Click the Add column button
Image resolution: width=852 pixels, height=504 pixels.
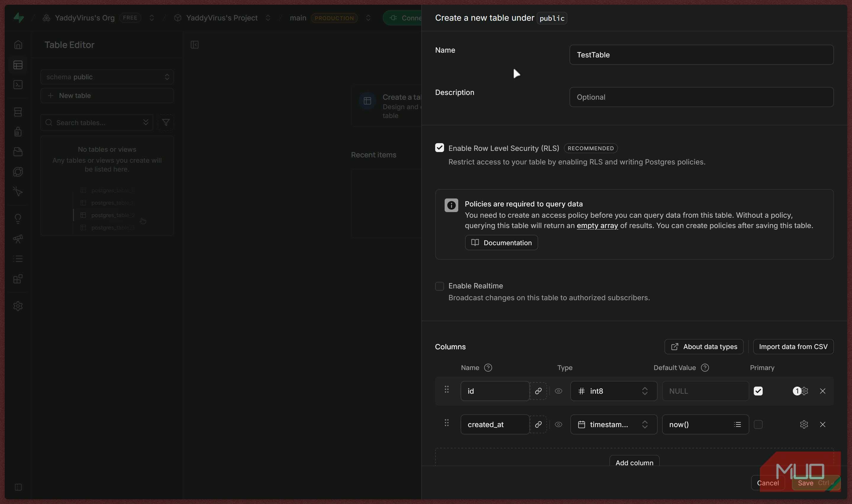tap(634, 461)
